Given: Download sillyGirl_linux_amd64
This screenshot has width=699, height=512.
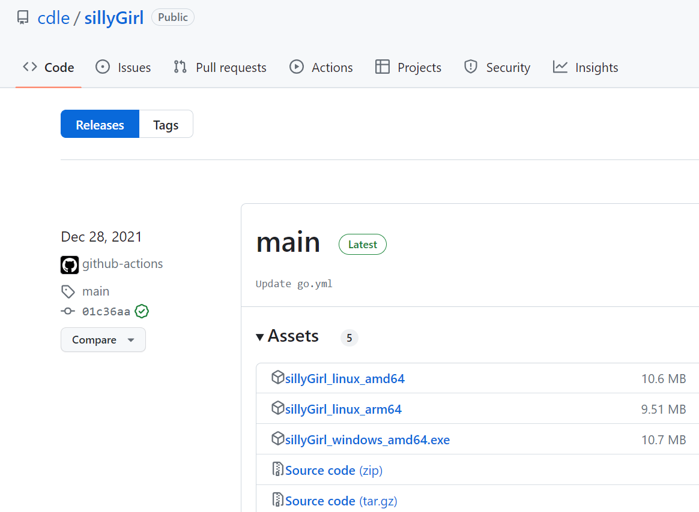Looking at the screenshot, I should [x=345, y=379].
